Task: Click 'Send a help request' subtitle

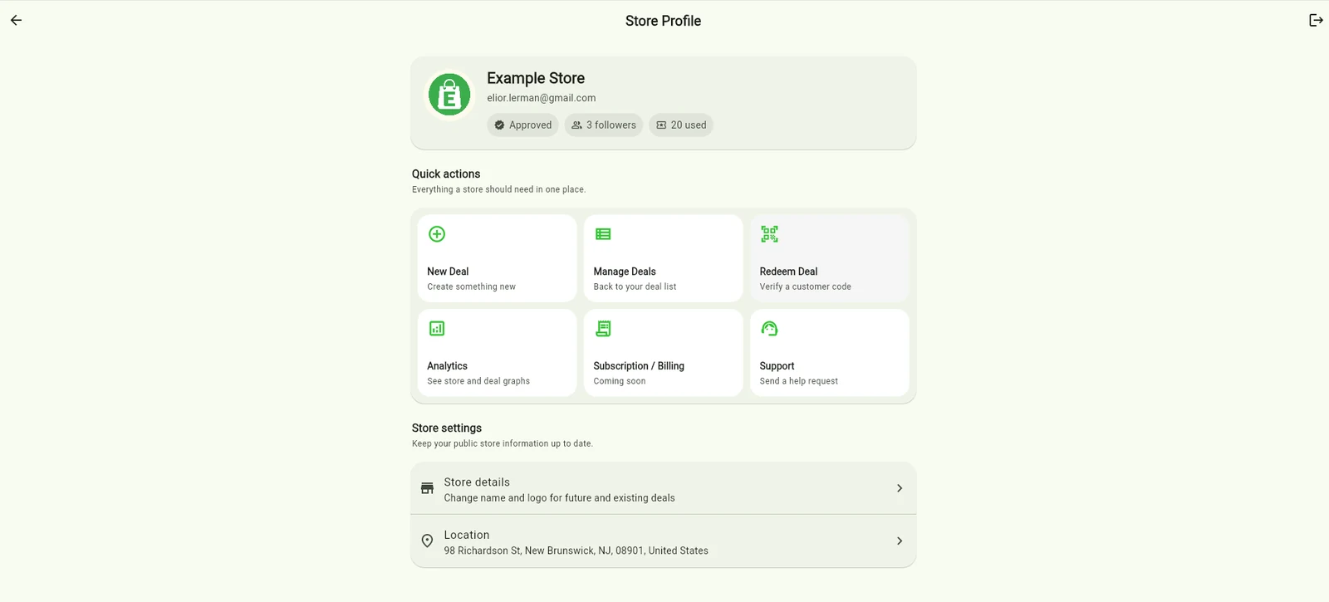Action: coord(798,382)
